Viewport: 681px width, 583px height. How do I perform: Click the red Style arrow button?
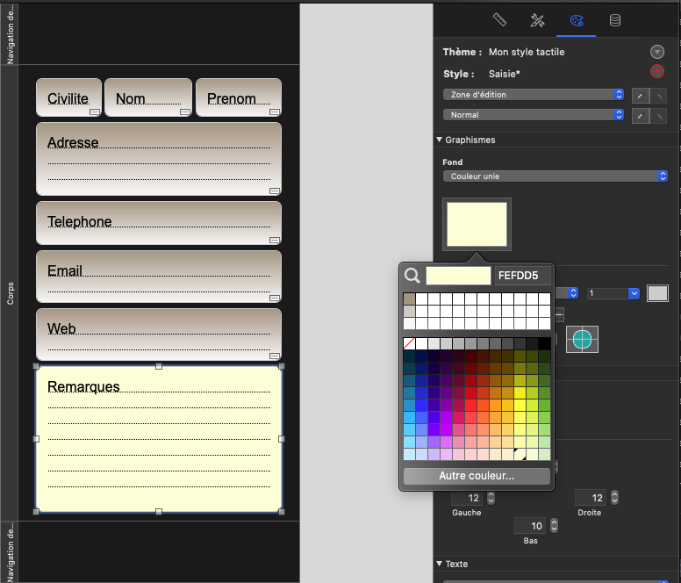click(x=656, y=72)
